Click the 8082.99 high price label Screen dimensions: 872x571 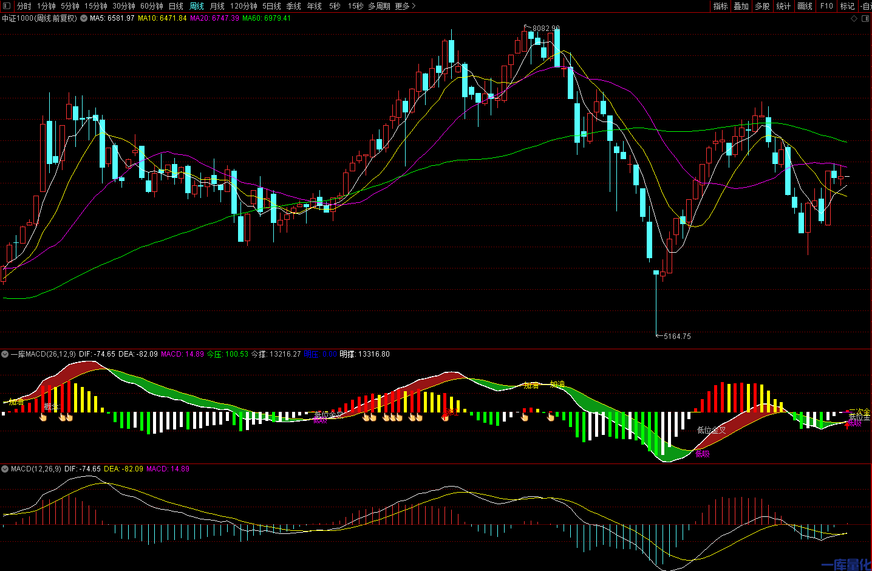[546, 29]
